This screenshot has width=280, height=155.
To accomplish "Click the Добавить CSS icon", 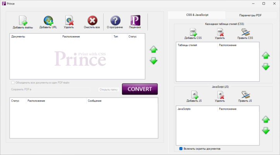I will (x=193, y=32).
